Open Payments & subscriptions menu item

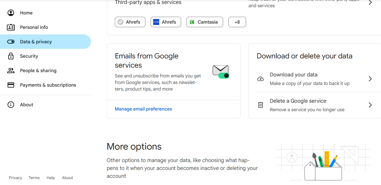coord(48,85)
